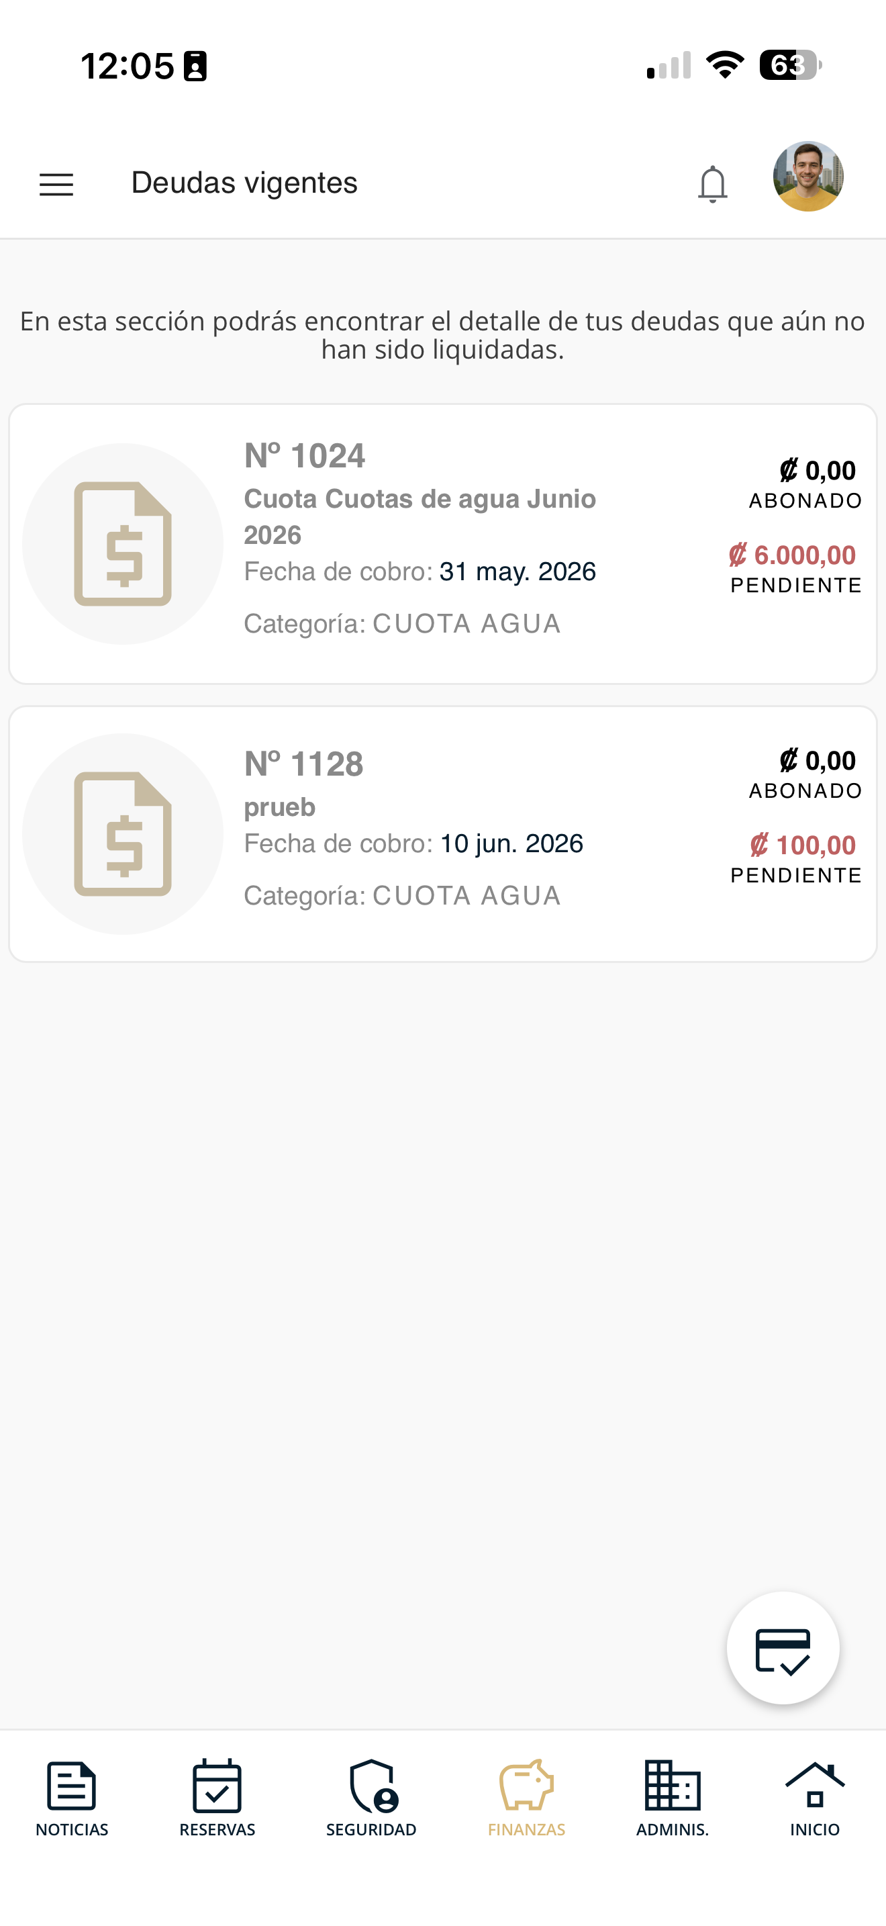This screenshot has height=1926, width=886.
Task: Tap the card payment floating button
Action: (782, 1649)
